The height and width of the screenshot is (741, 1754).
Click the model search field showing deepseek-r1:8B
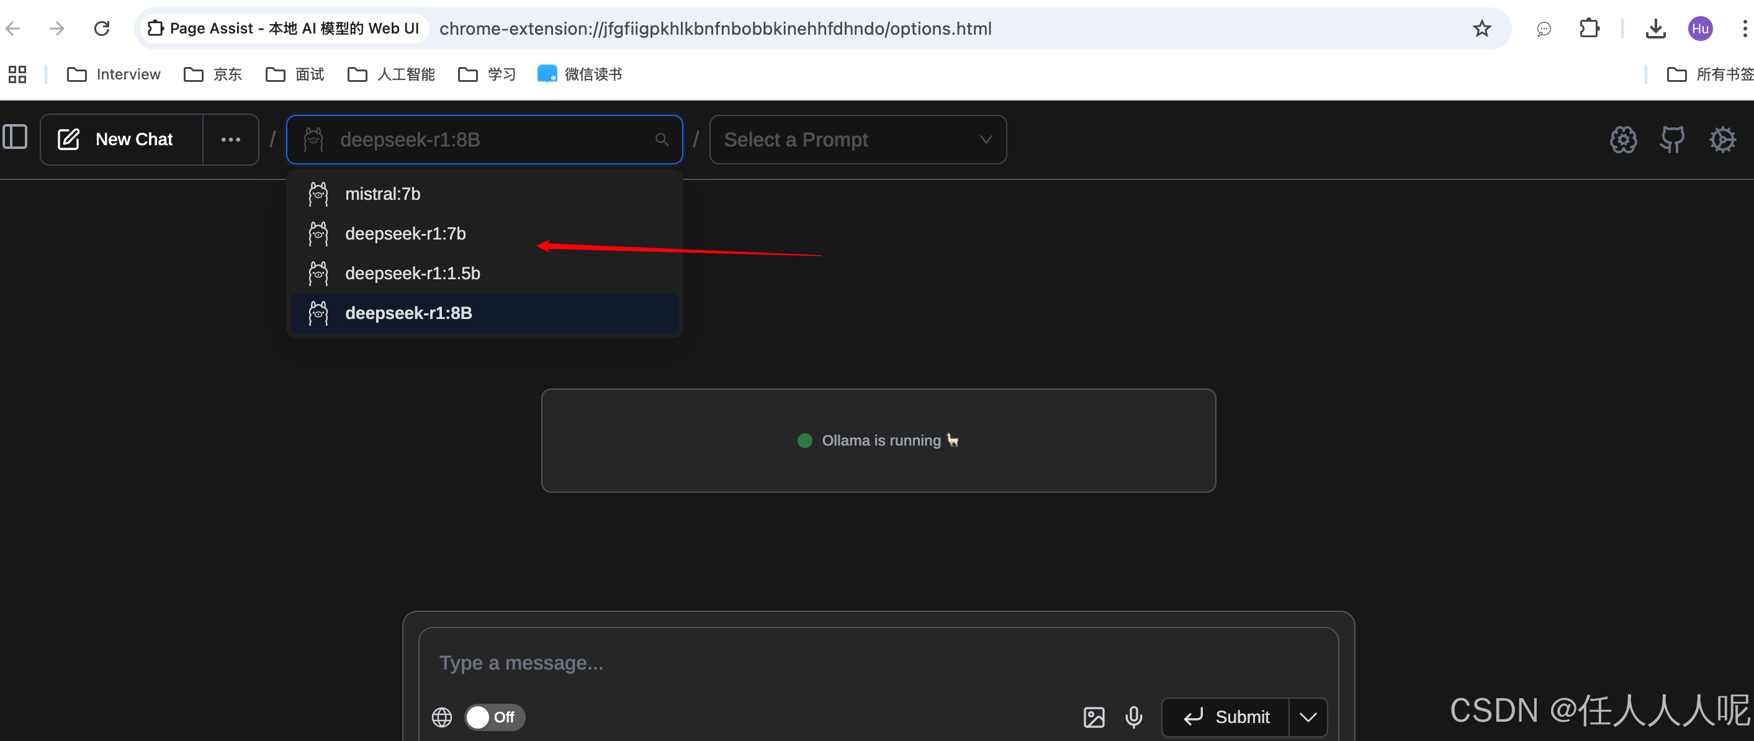[x=484, y=140]
